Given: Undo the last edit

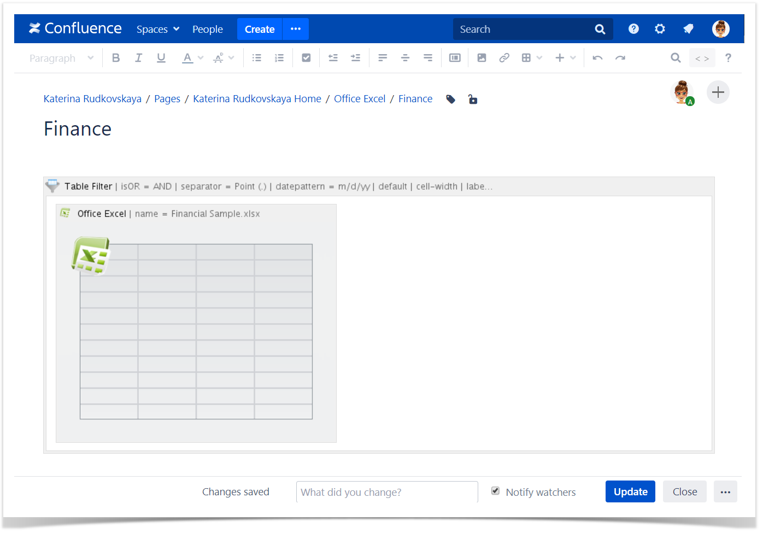Looking at the screenshot, I should click(597, 58).
